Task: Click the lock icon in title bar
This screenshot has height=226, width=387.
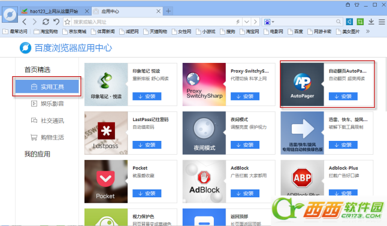Action: [x=347, y=5]
